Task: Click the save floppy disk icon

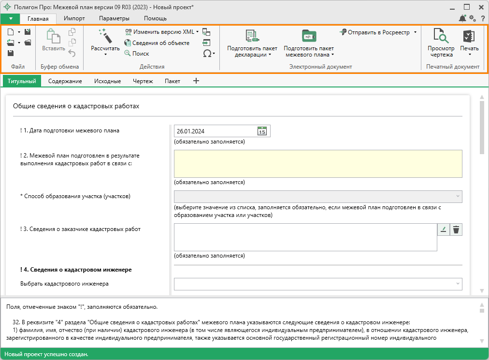Action: point(11,53)
